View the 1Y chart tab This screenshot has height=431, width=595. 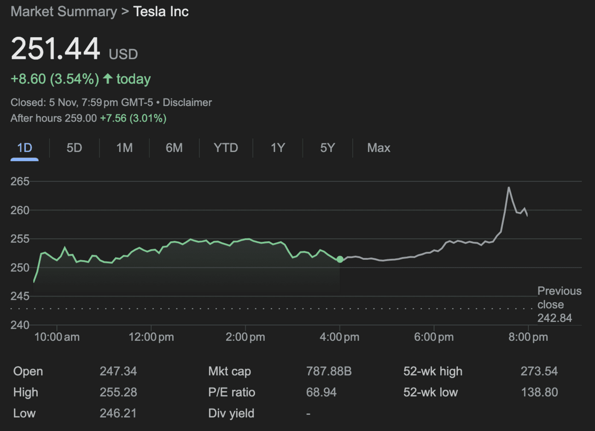click(278, 148)
